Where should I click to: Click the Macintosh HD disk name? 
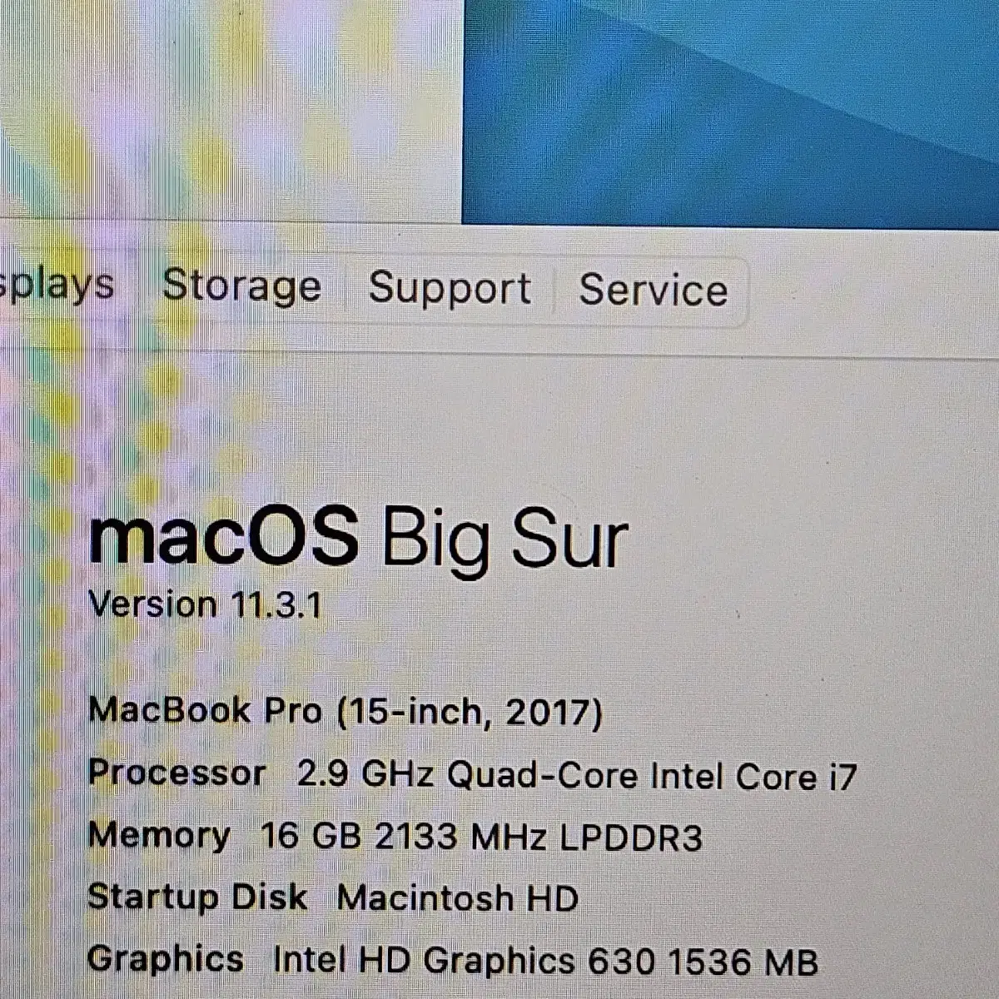[457, 898]
